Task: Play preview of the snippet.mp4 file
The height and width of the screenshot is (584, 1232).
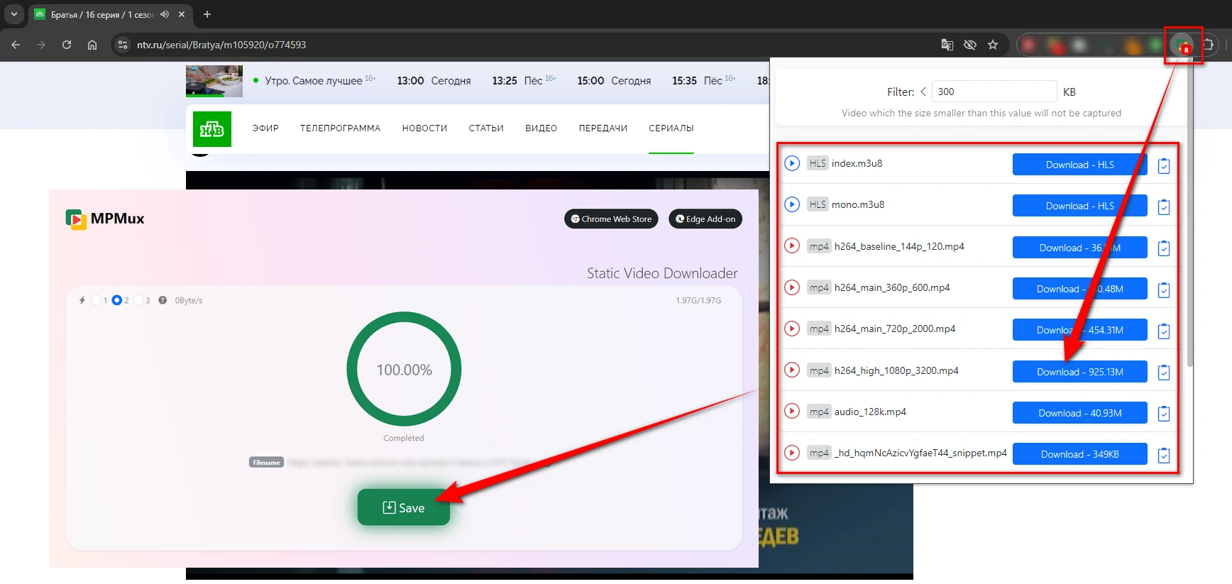Action: click(x=792, y=453)
